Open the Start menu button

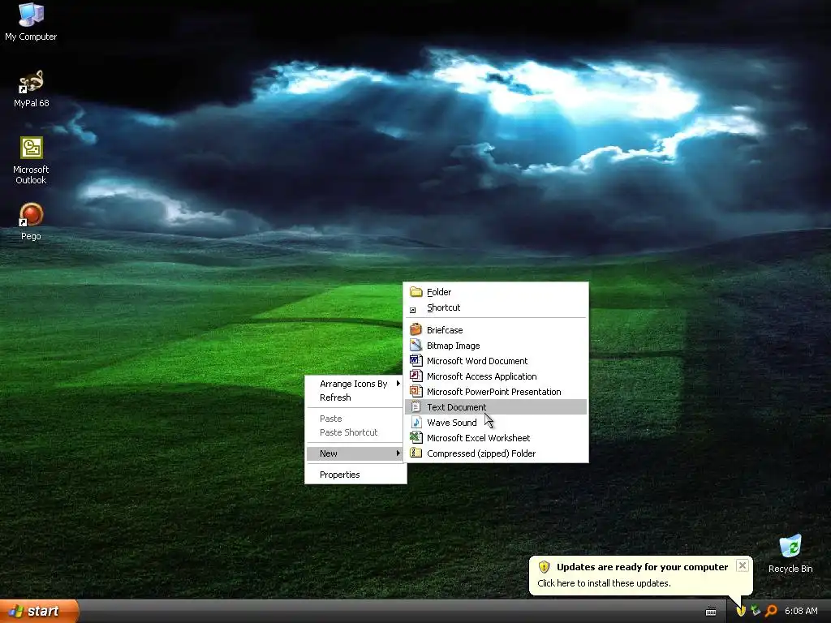click(39, 612)
